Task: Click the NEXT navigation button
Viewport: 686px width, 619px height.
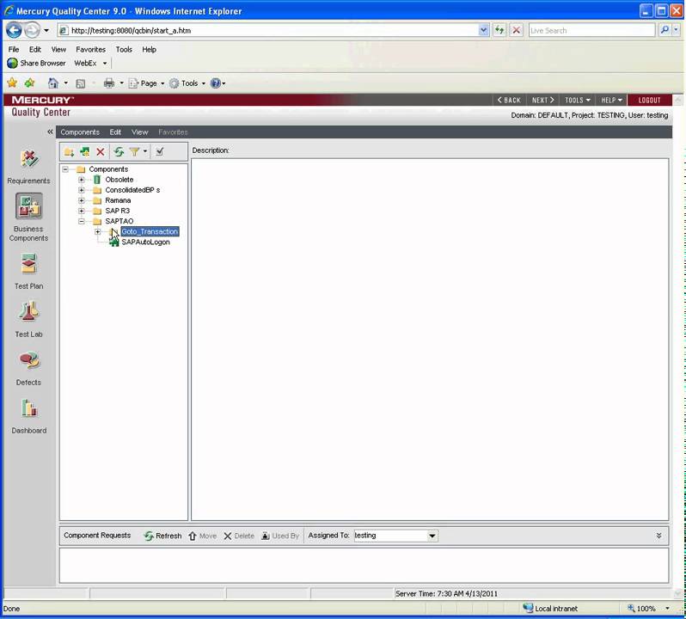Action: click(543, 101)
